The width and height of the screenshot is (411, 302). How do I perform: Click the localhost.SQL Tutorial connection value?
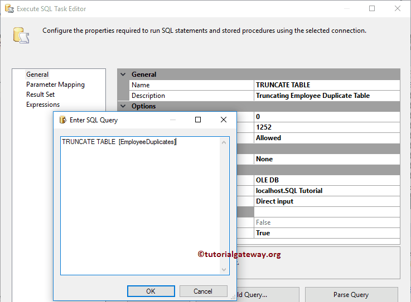[x=327, y=191]
